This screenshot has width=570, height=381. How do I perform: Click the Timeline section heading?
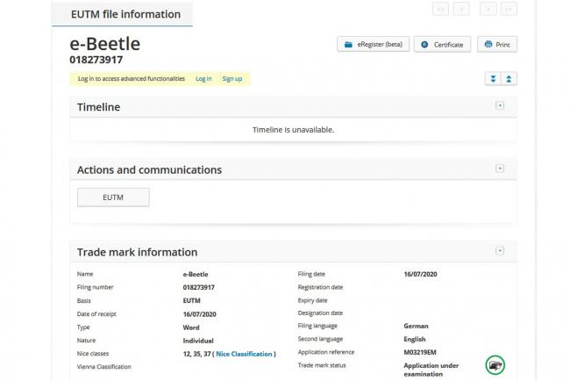(98, 107)
